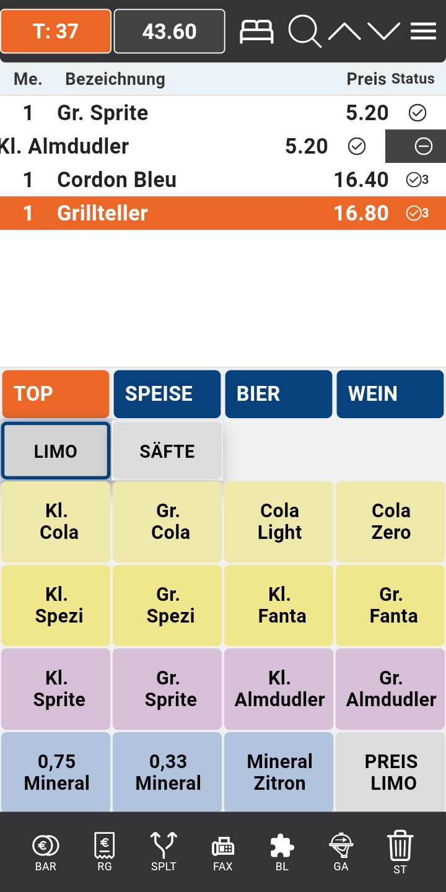This screenshot has height=892, width=446.
Task: Toggle the status checkmark on Kl. Almdudler row
Action: tap(357, 146)
